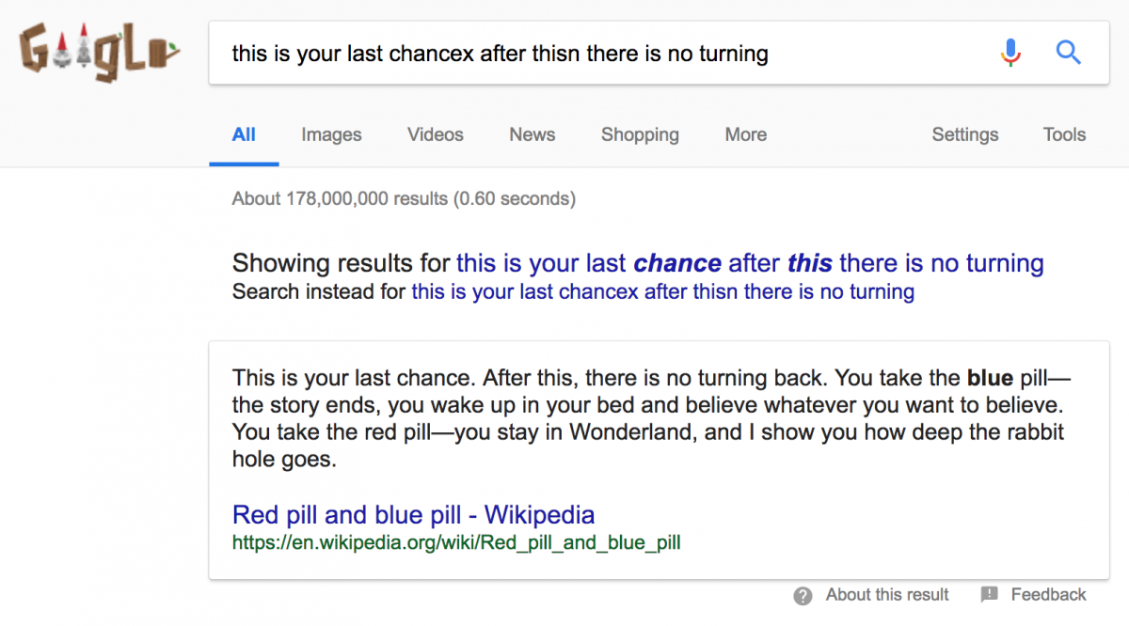Click the Feedback text link
This screenshot has width=1129, height=626.
1048,595
